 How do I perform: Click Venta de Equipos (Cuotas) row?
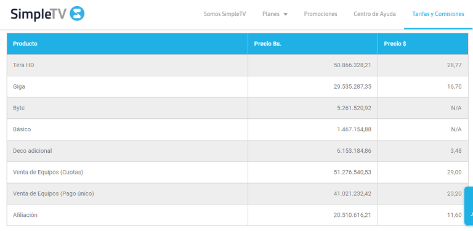[x=237, y=172]
